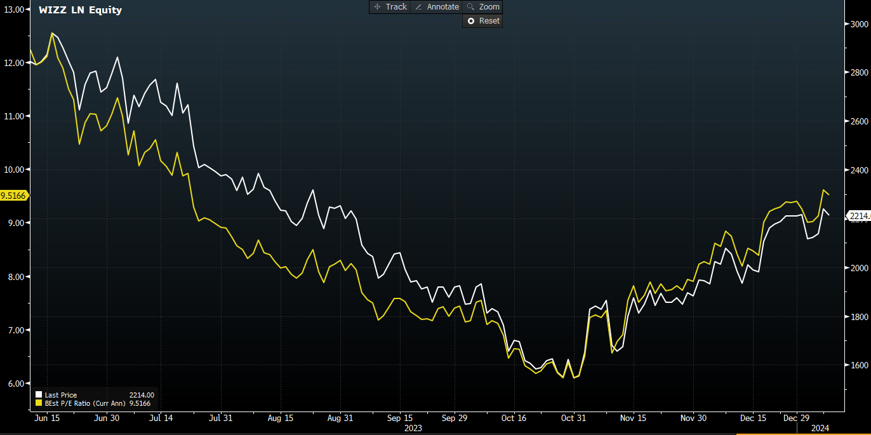This screenshot has height=435, width=871.
Task: Click the yellow BEst P/E Ratio legend swatch
Action: [x=39, y=403]
